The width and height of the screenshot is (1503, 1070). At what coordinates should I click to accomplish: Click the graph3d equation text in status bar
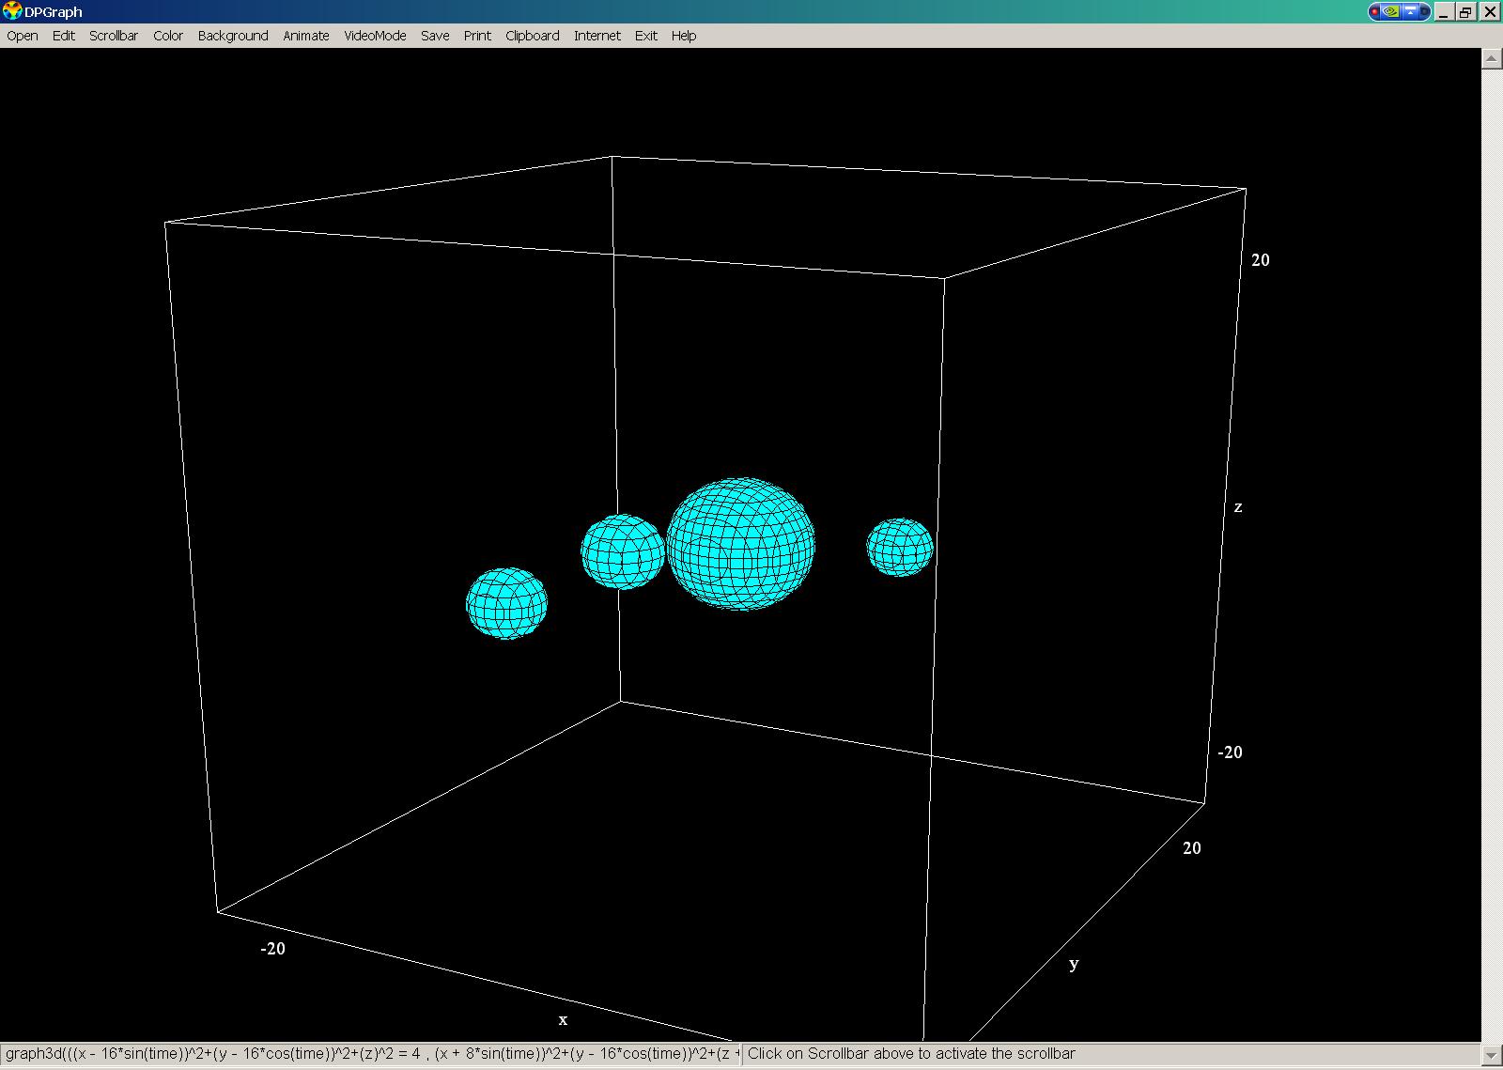tap(371, 1054)
